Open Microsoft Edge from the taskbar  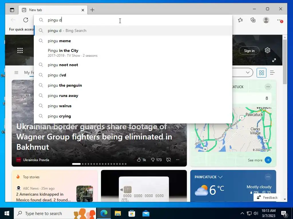[x=104, y=213]
